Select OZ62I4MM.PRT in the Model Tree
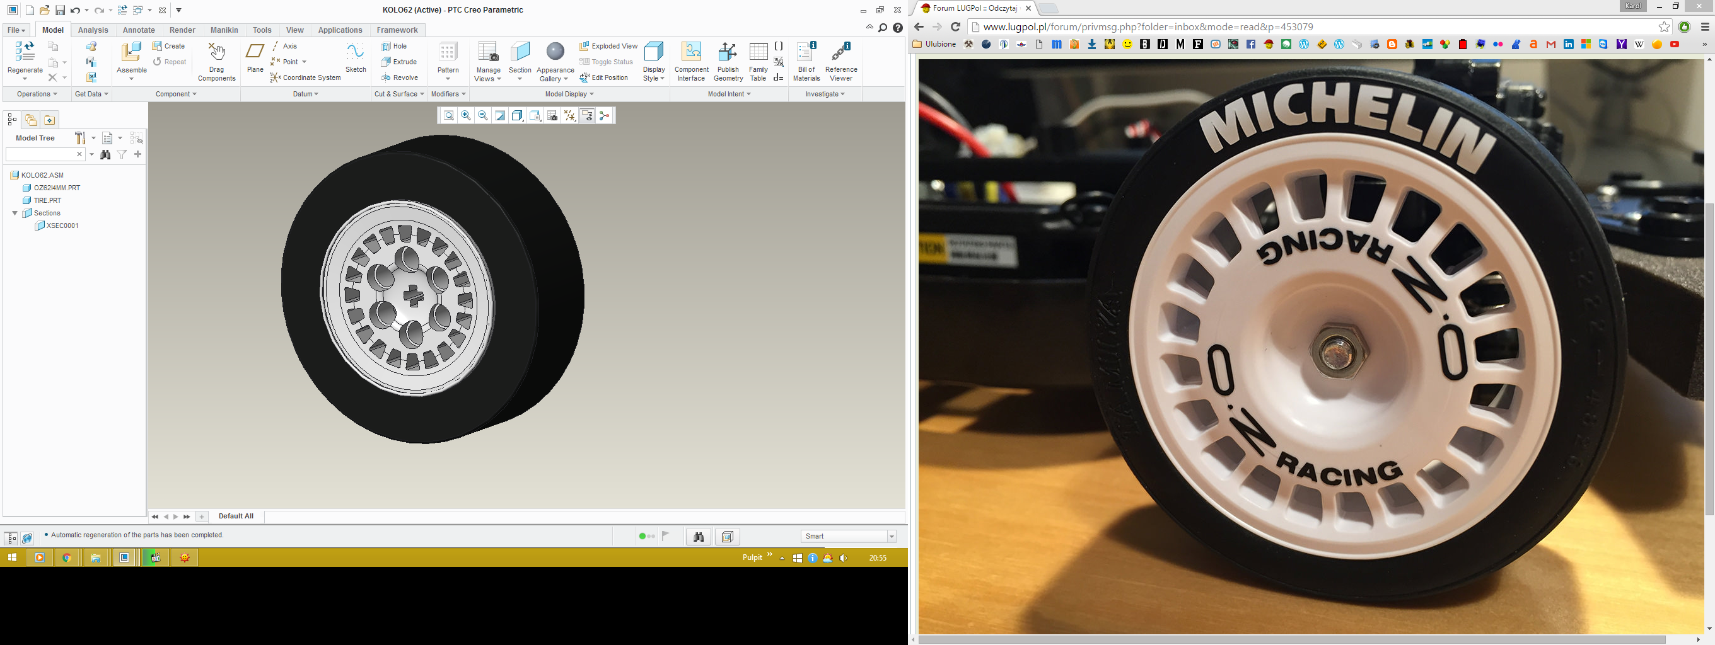 [57, 188]
